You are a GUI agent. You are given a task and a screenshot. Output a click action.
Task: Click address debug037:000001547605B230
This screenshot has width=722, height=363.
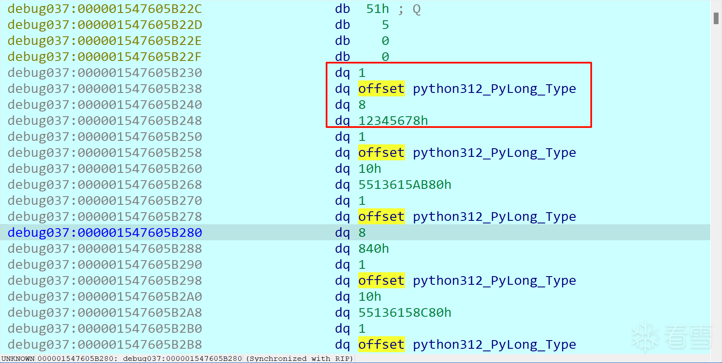click(x=105, y=73)
